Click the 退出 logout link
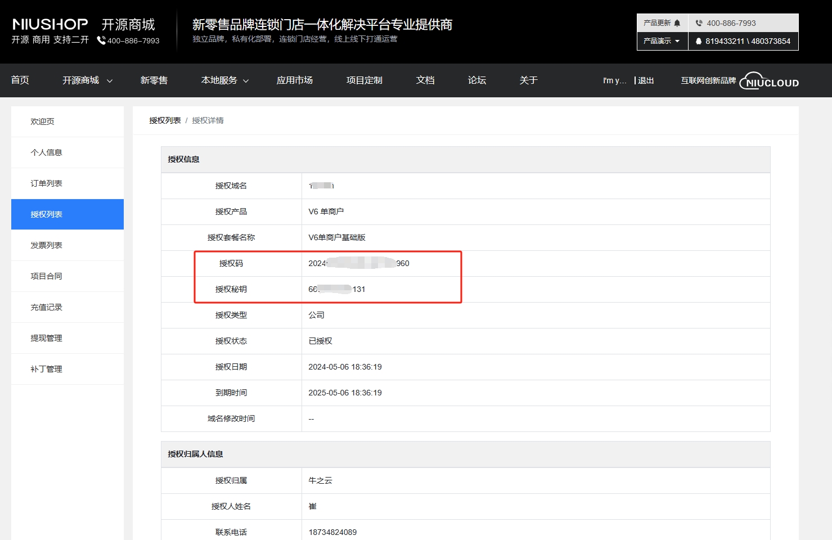This screenshot has width=832, height=540. (646, 80)
